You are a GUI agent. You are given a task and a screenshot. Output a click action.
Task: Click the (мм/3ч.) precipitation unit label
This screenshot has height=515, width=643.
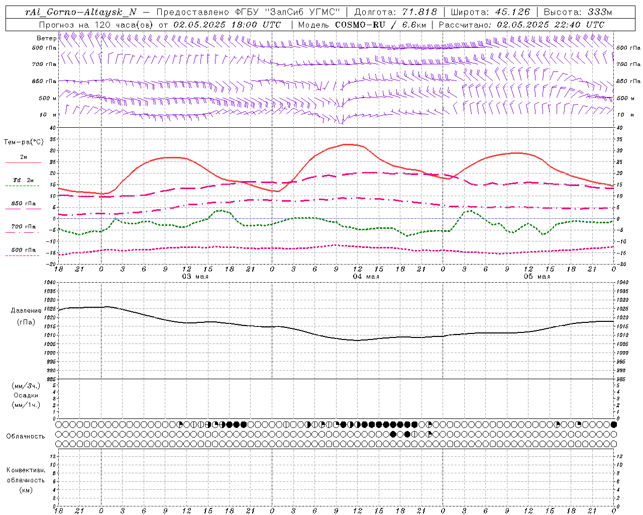pyautogui.click(x=26, y=386)
